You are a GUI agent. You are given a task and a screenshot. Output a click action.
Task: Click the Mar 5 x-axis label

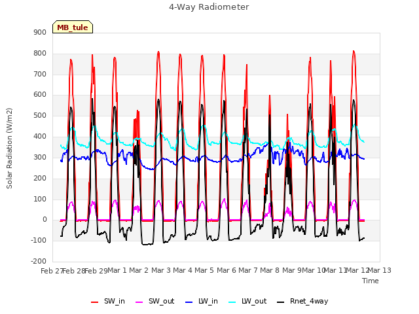point(204,270)
